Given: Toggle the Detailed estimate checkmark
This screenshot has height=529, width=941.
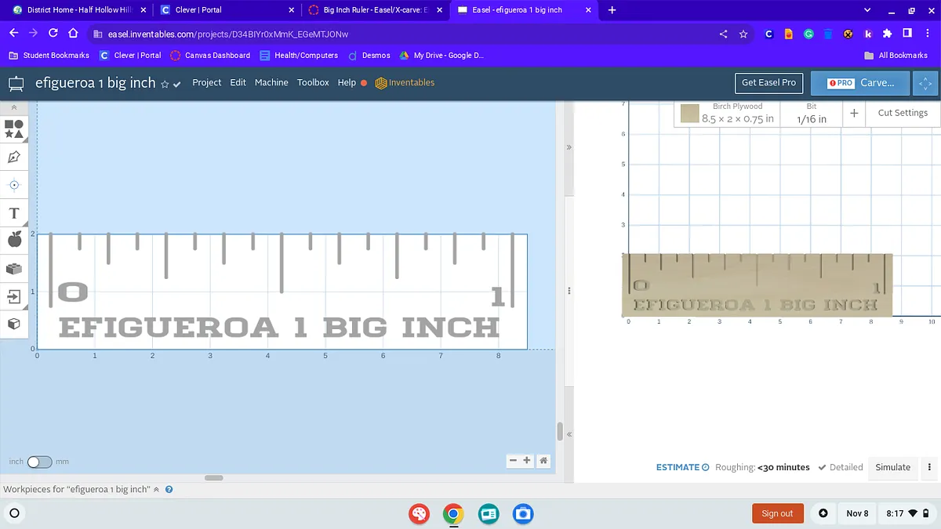Looking at the screenshot, I should coord(822,467).
